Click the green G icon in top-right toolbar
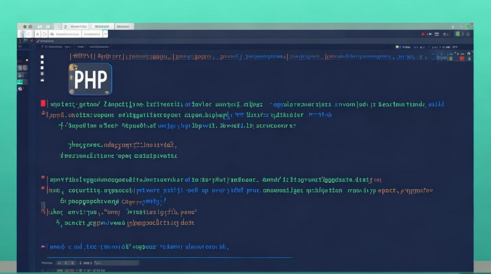This screenshot has width=491, height=274. coord(457,34)
